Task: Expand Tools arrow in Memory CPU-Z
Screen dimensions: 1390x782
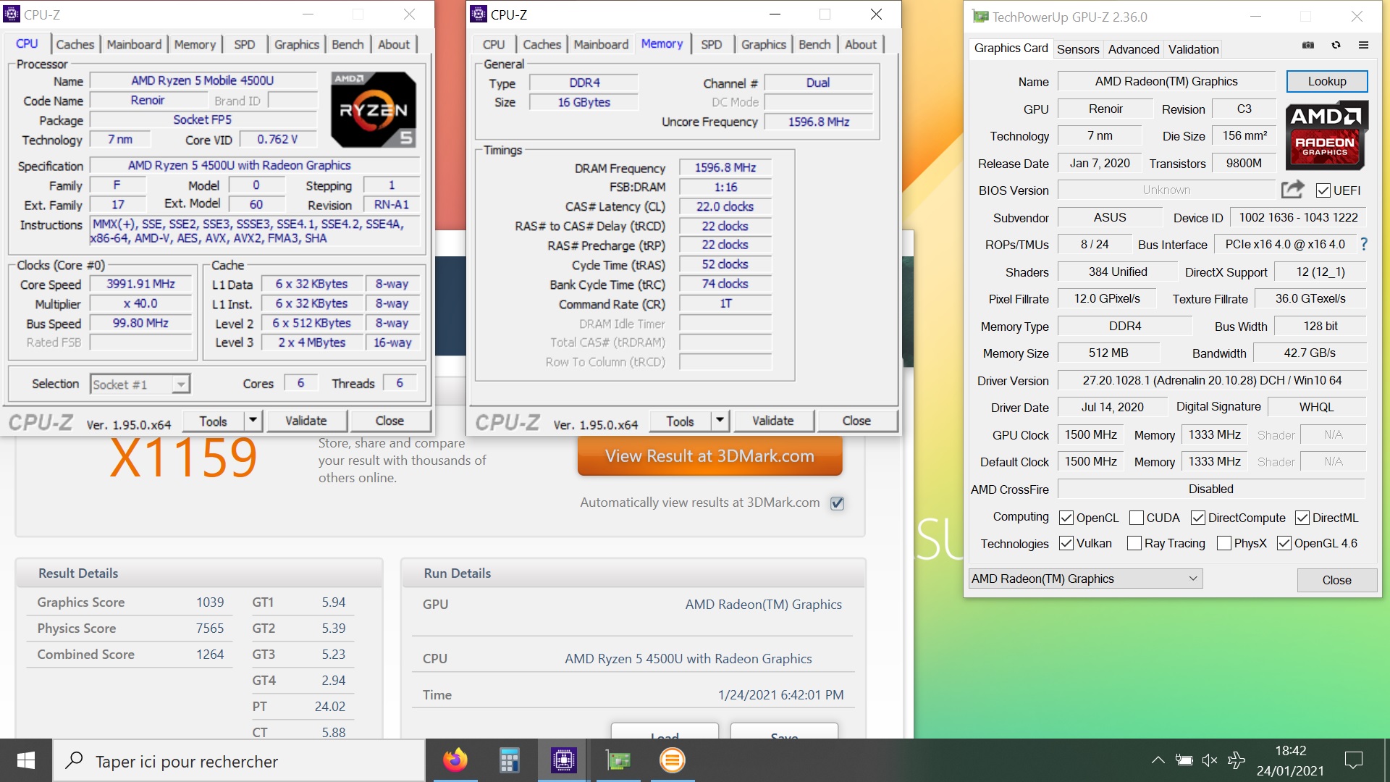Action: coord(720,421)
